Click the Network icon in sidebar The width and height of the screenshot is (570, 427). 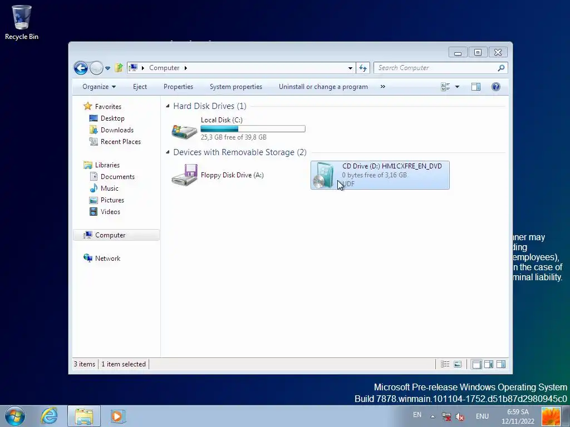(x=88, y=258)
